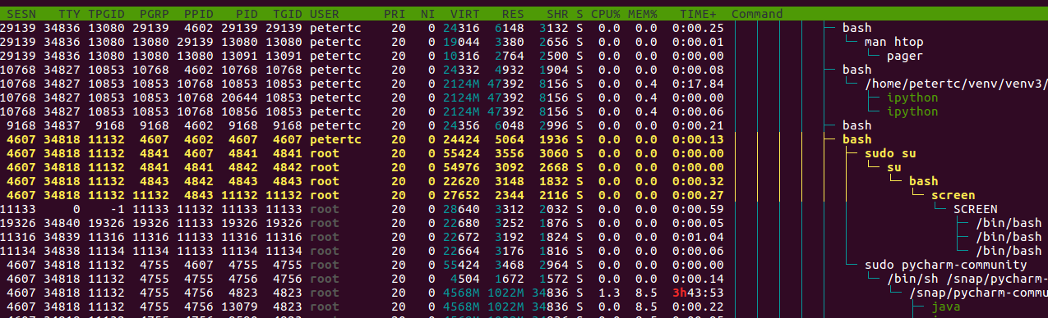
Task: Select the '/snap/pycharm-commu' process row
Action: tap(524, 293)
